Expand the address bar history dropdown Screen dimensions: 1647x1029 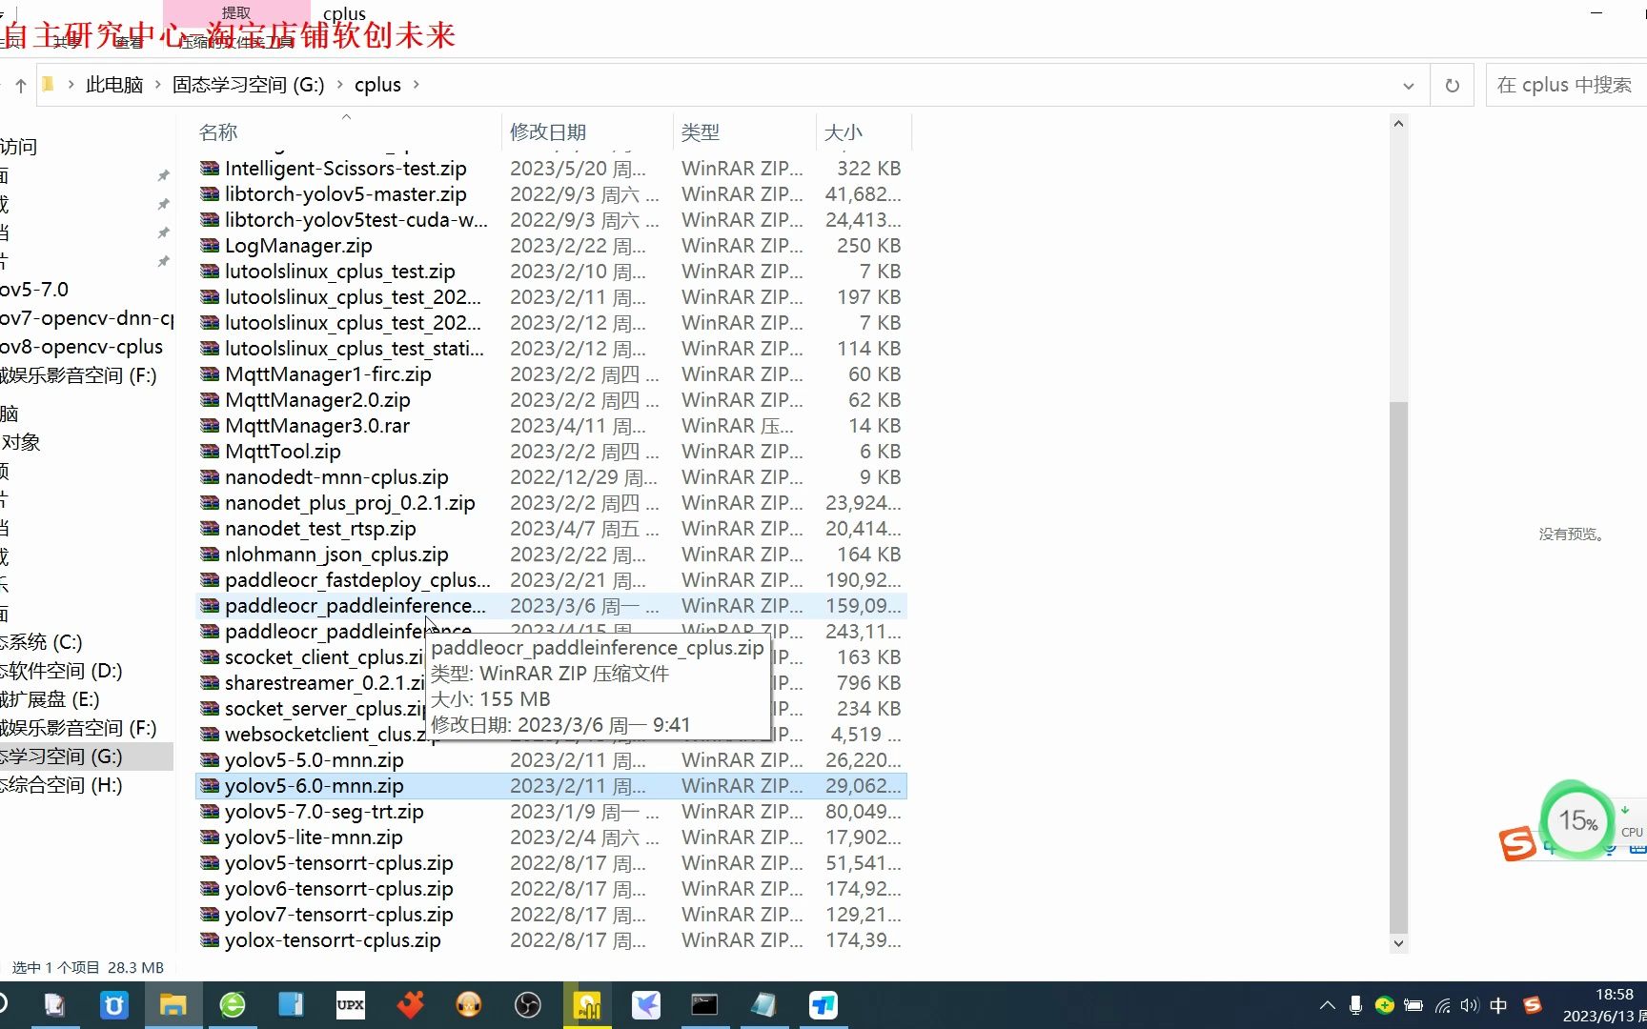coord(1410,85)
